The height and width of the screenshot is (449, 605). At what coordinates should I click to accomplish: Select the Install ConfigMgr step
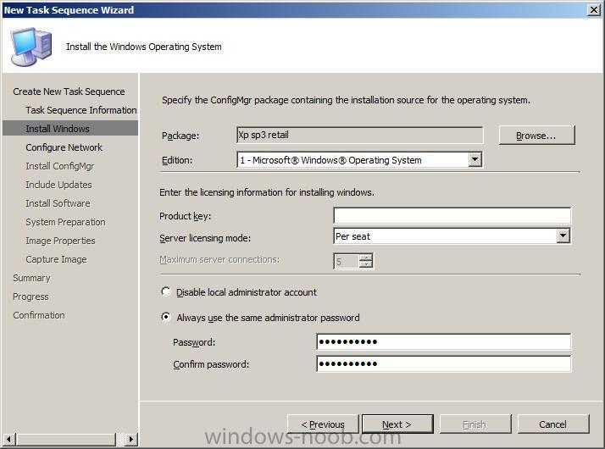pos(60,166)
